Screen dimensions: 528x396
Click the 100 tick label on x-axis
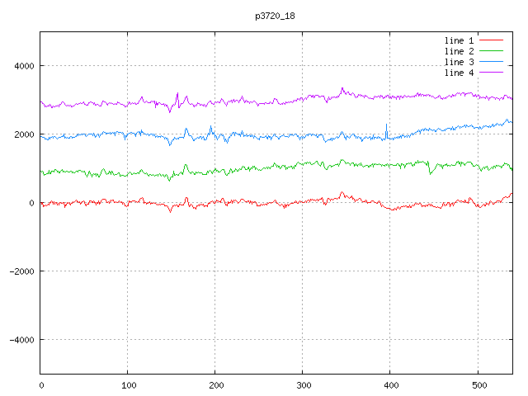(x=128, y=384)
